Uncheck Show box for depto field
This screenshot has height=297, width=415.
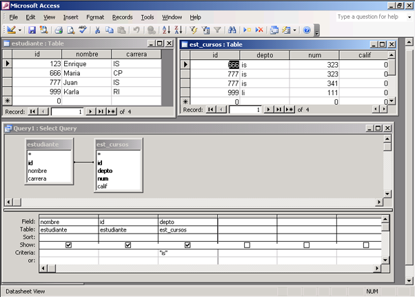click(188, 245)
